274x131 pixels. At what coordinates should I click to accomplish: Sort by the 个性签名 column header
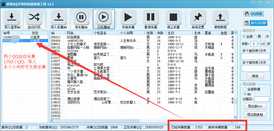click(x=105, y=33)
